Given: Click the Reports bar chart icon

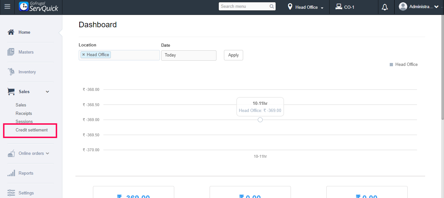Looking at the screenshot, I should pyautogui.click(x=11, y=173).
